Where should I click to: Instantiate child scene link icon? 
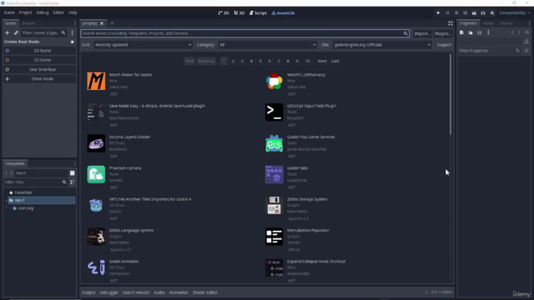point(16,33)
